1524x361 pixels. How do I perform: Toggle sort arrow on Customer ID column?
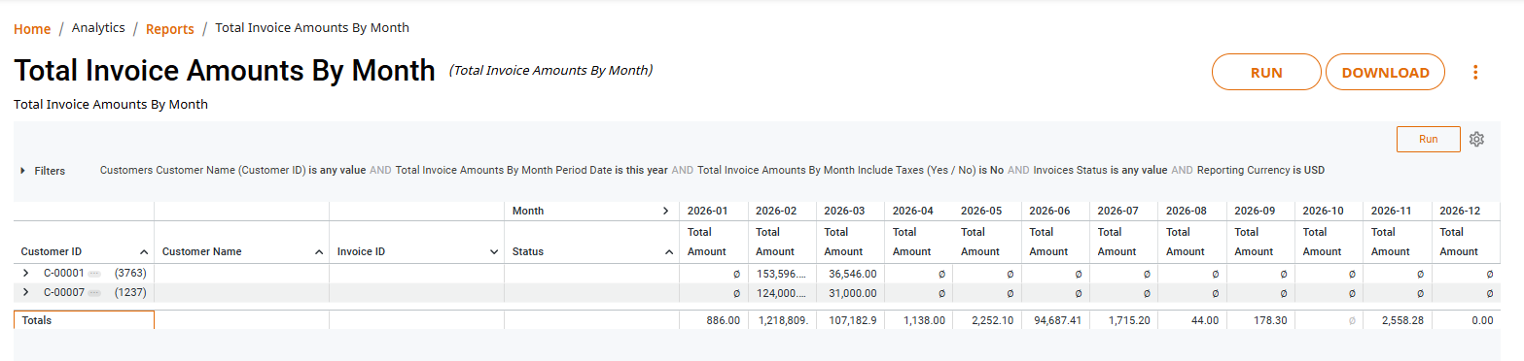(x=144, y=251)
